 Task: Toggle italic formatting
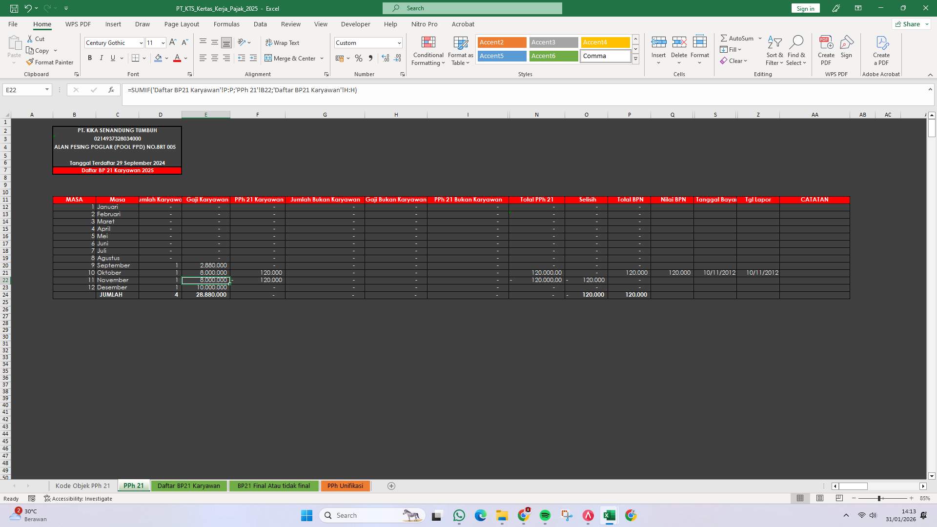(101, 58)
